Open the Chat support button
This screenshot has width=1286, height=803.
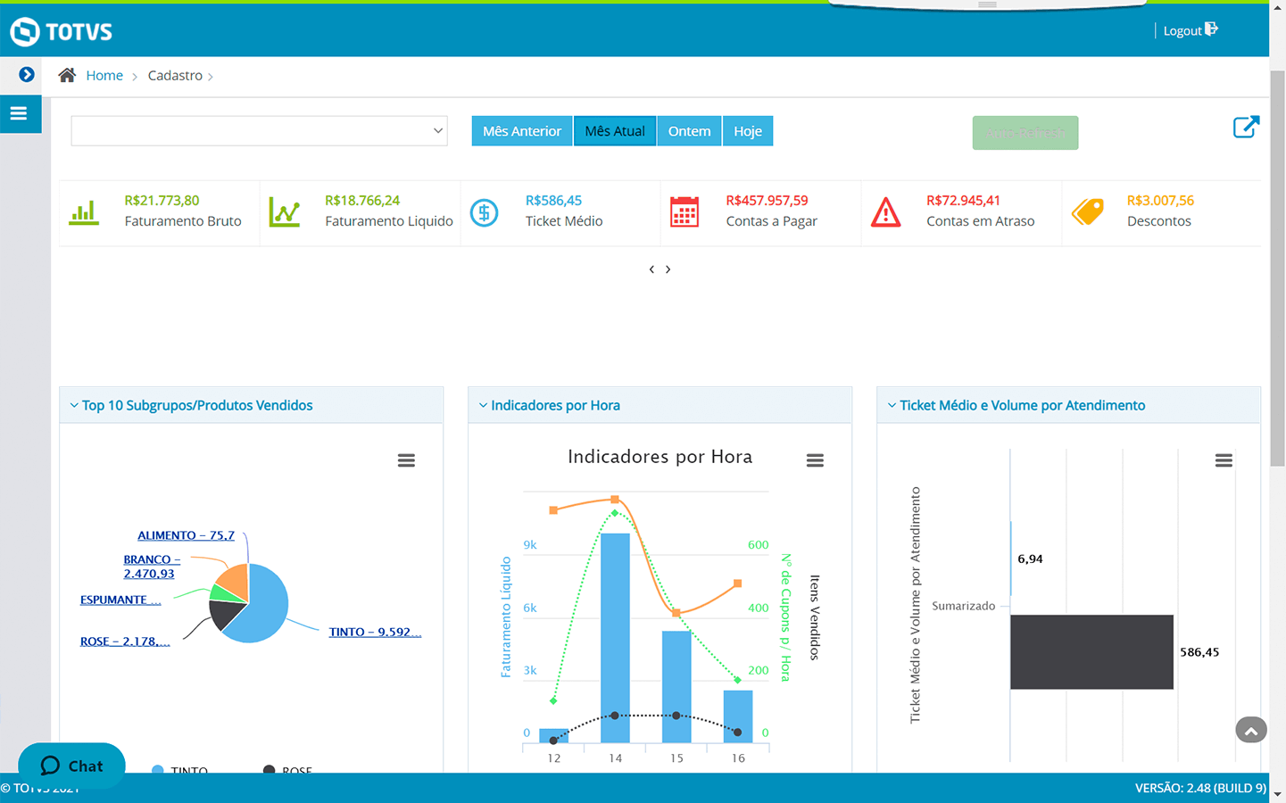71,766
